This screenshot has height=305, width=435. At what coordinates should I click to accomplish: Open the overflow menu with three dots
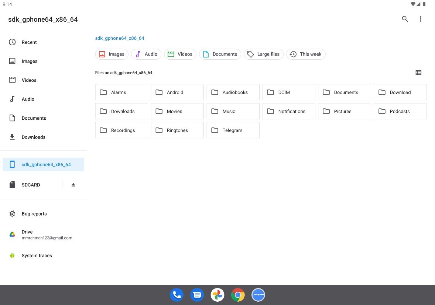coord(421,19)
